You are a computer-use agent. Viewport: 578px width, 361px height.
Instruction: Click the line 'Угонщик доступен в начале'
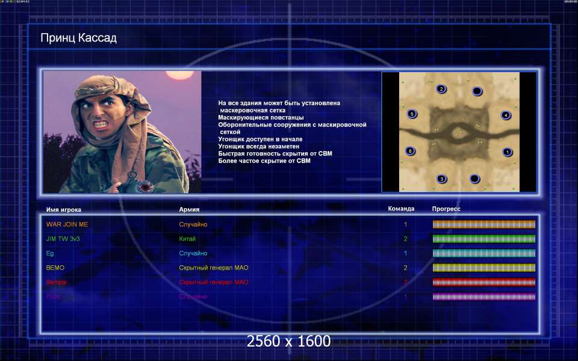click(260, 139)
